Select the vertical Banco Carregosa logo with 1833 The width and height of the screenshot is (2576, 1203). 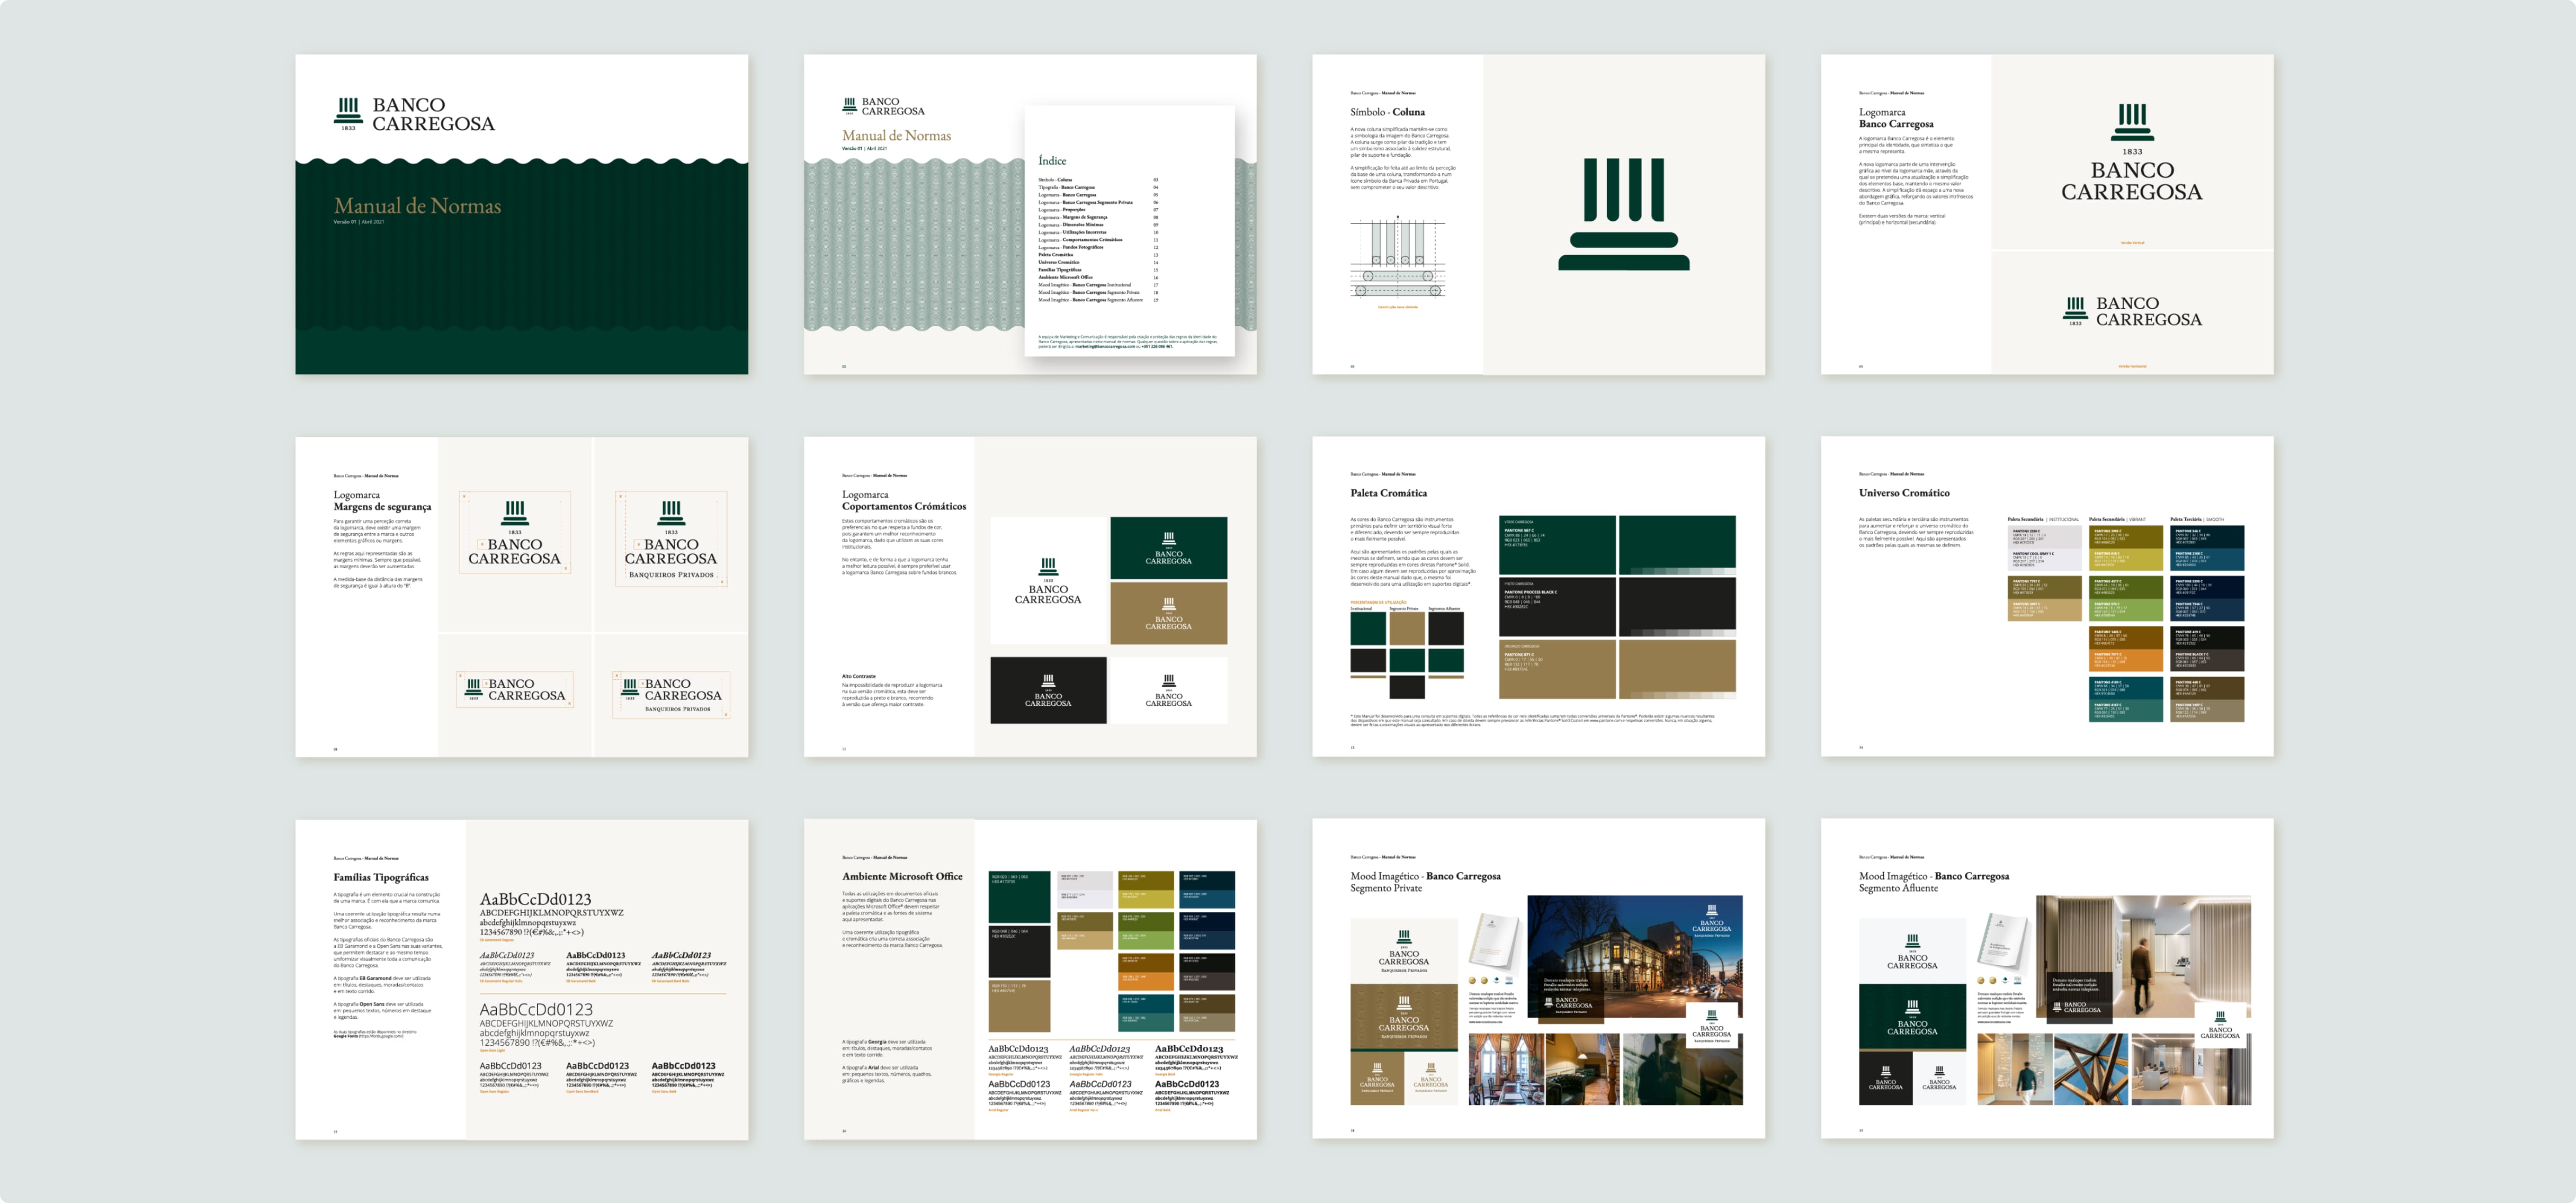pyautogui.click(x=2132, y=152)
